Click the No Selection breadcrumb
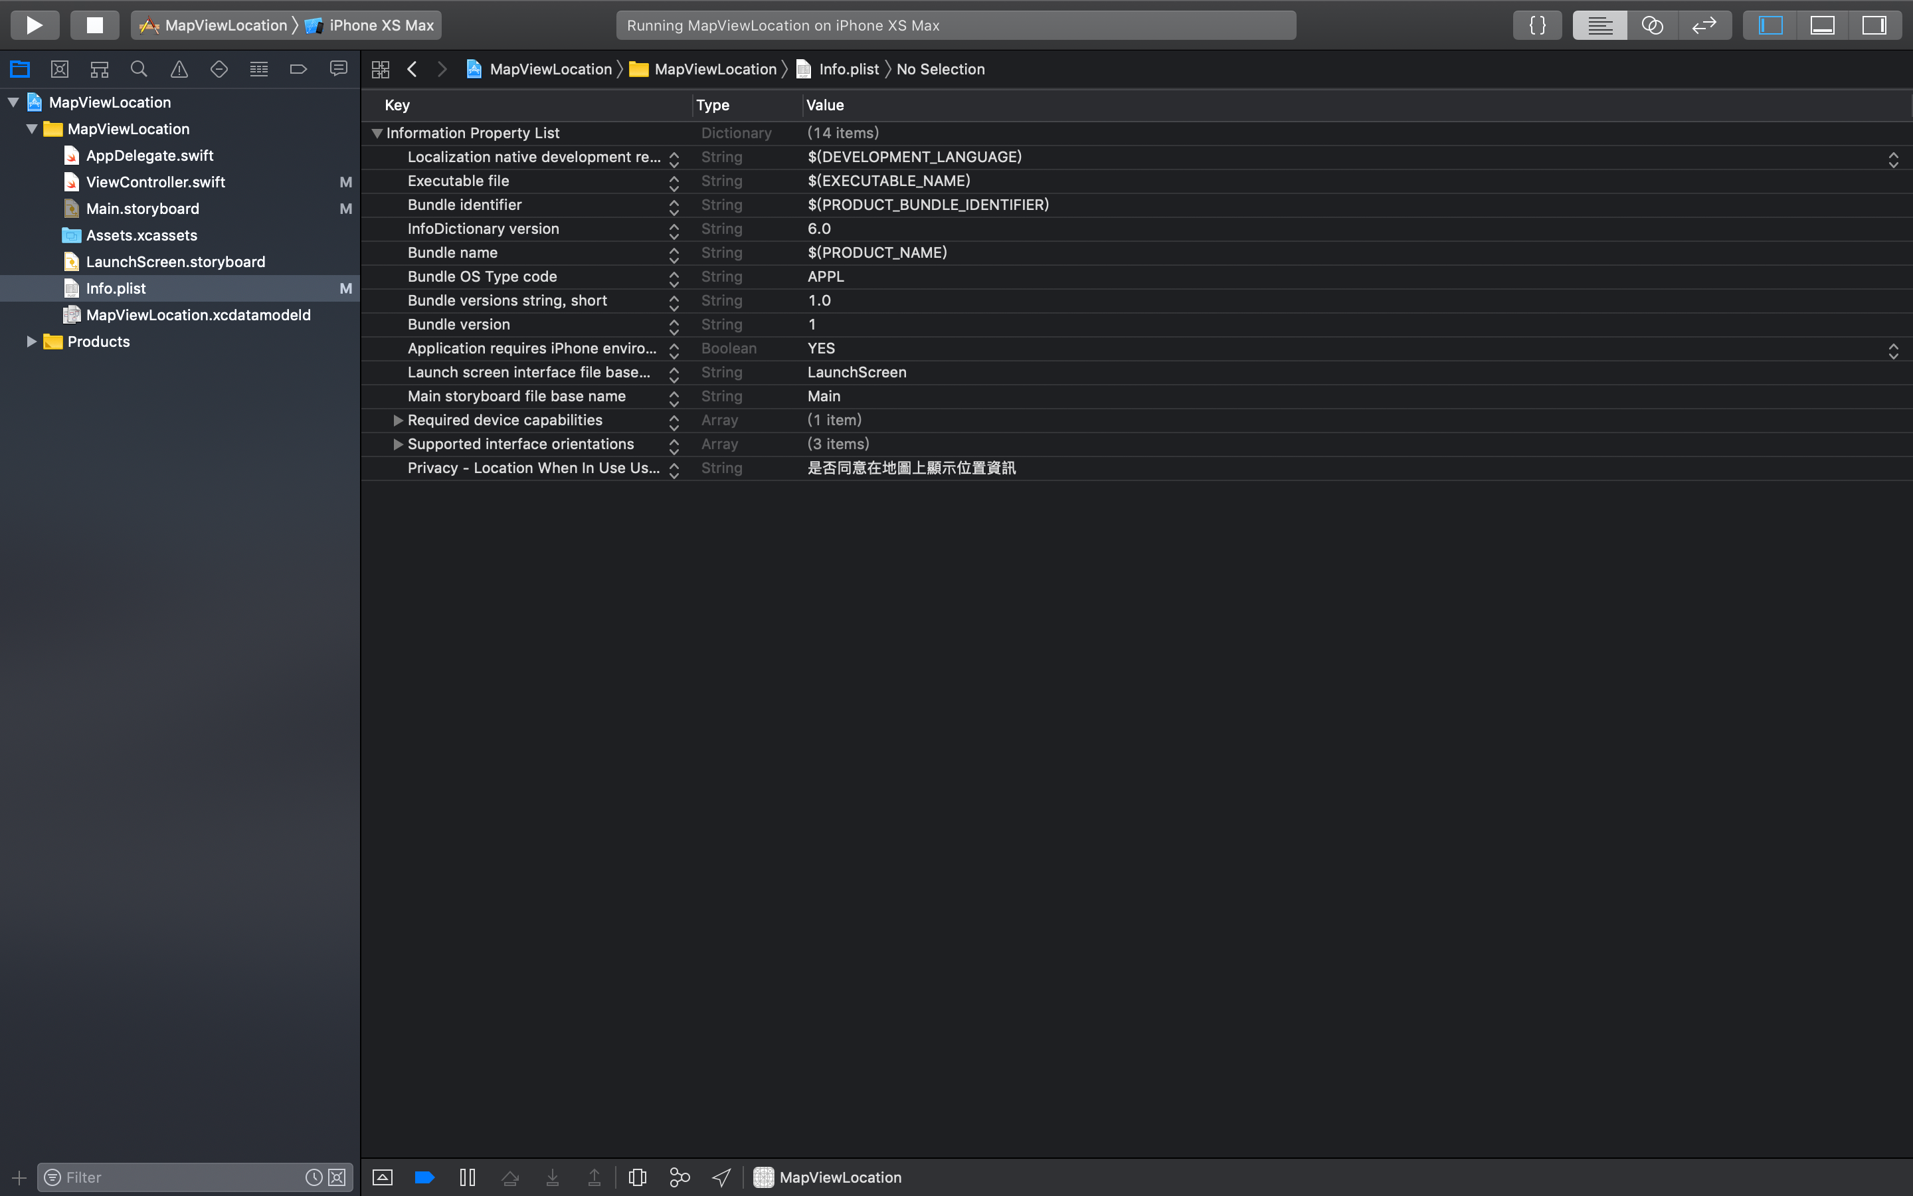 click(x=941, y=70)
